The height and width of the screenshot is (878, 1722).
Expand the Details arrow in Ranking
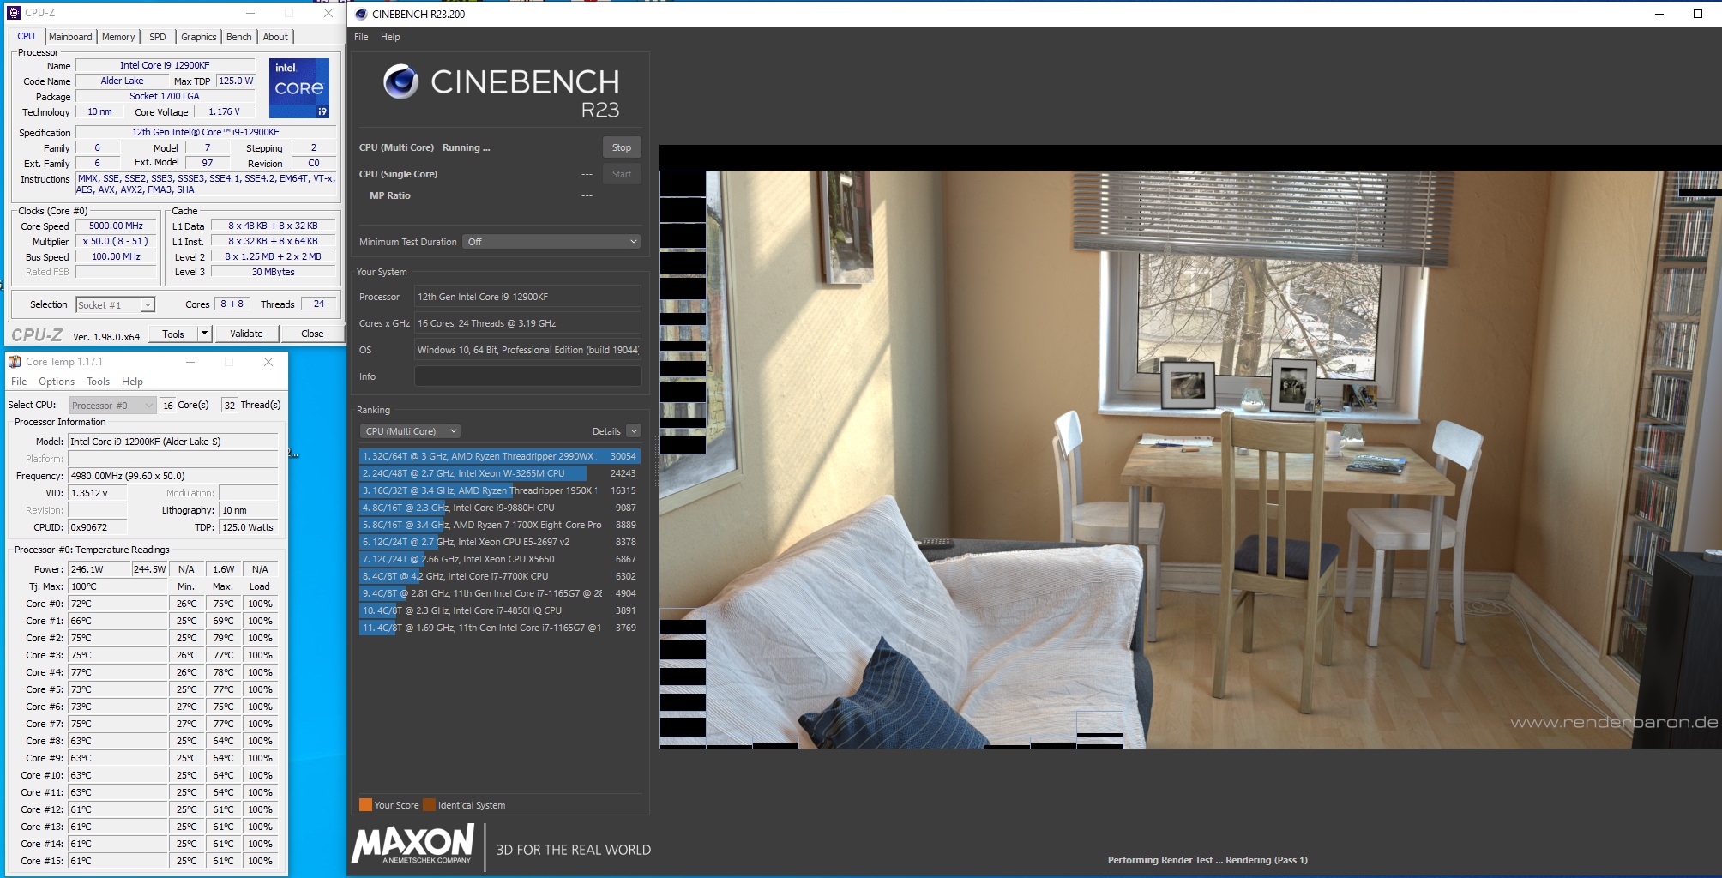(634, 431)
